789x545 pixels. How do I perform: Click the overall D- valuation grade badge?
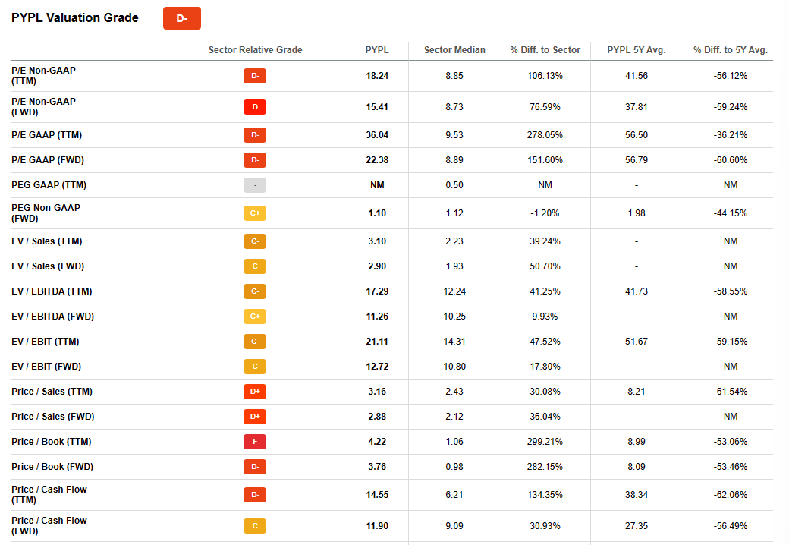[182, 18]
